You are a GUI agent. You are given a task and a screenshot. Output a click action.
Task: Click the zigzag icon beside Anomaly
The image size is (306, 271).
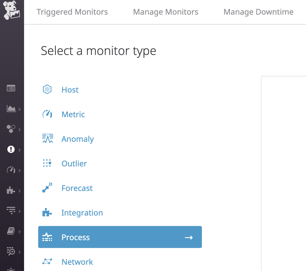coord(47,139)
